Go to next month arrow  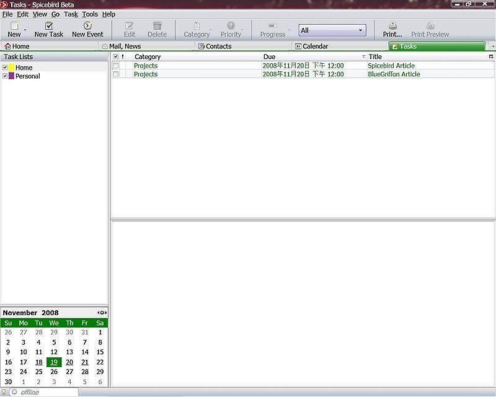pyautogui.click(x=105, y=313)
